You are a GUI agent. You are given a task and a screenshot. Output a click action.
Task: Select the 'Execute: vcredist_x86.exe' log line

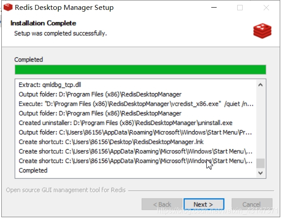pyautogui.click(x=136, y=104)
